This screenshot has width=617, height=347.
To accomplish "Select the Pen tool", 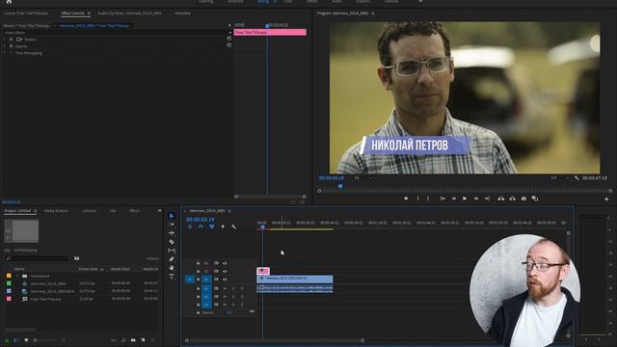I will 172,259.
